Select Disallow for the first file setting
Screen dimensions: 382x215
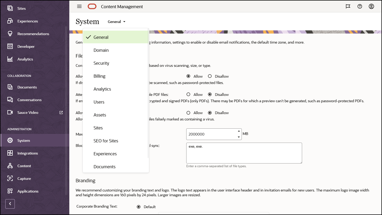coord(210,76)
